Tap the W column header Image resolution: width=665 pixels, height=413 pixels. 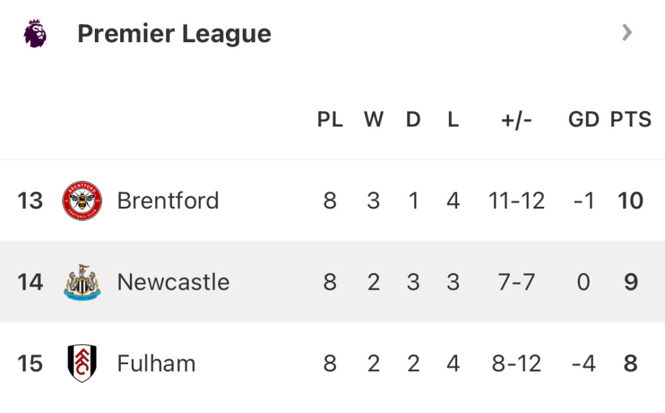[373, 119]
